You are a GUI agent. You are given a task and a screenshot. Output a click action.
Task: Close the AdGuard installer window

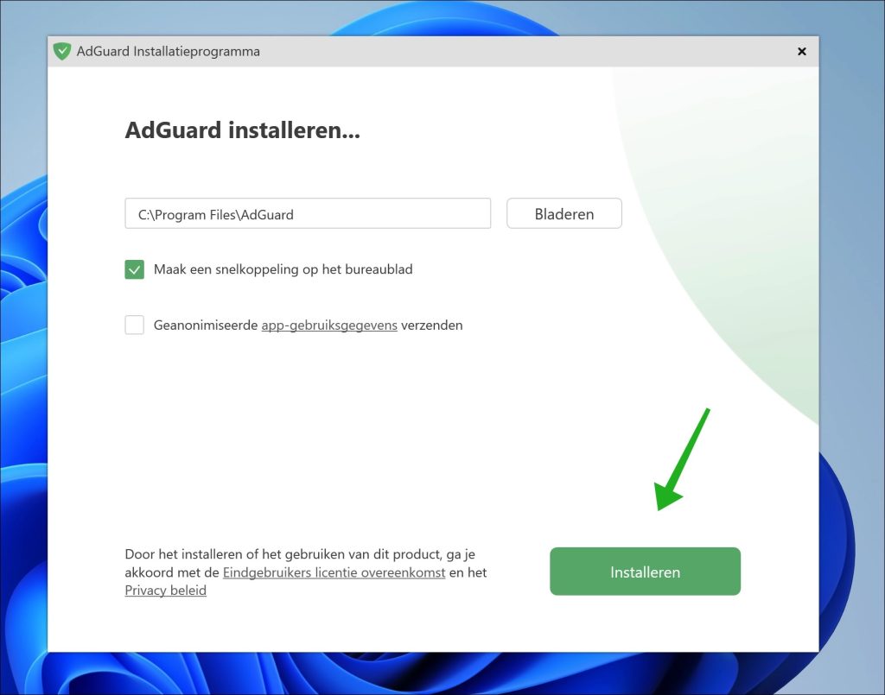click(801, 51)
